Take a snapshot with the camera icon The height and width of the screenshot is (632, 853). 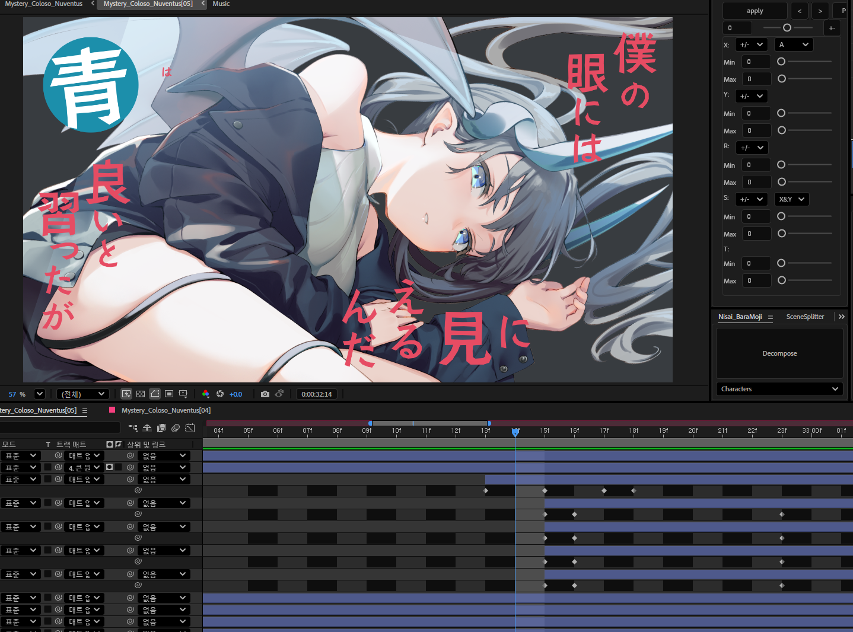265,394
